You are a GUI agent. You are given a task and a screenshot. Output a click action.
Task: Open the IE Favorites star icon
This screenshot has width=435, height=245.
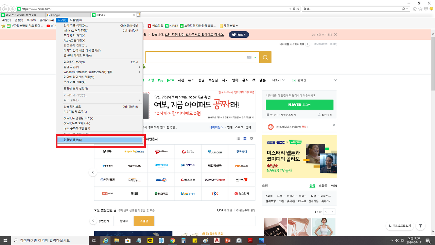pyautogui.click(x=420, y=9)
